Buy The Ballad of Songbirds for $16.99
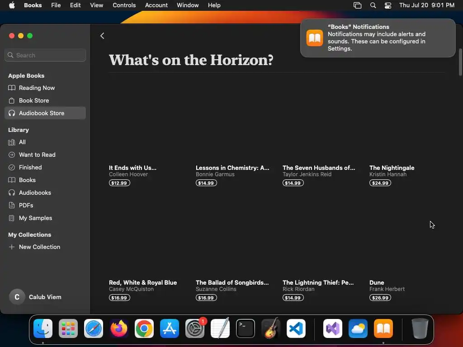This screenshot has width=463, height=347. (x=206, y=298)
